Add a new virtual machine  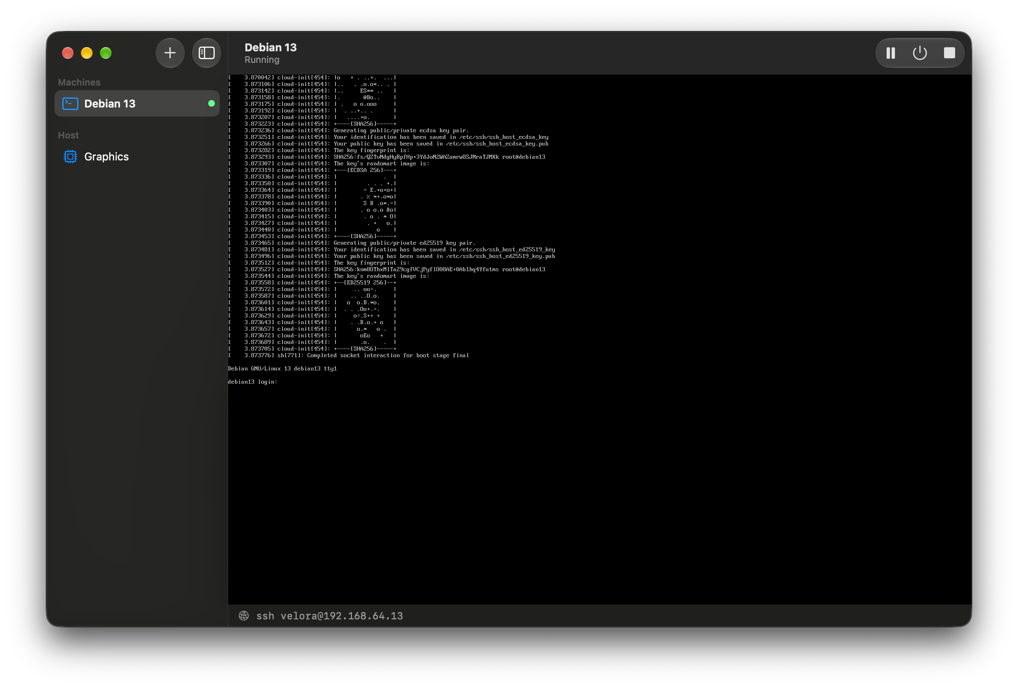(x=170, y=53)
